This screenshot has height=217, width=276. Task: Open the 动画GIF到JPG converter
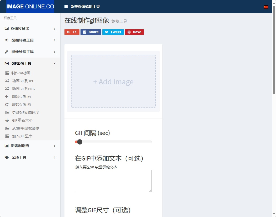(x=23, y=81)
